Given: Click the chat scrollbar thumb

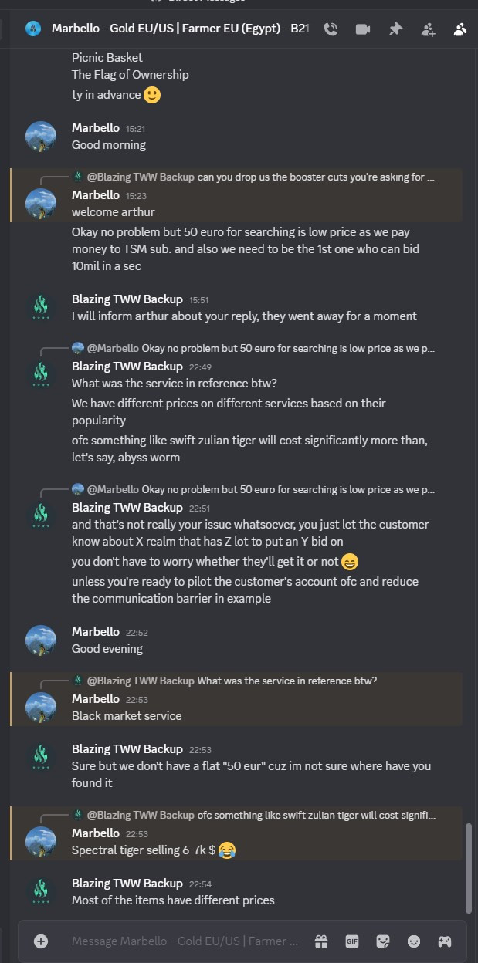Looking at the screenshot, I should (468, 868).
